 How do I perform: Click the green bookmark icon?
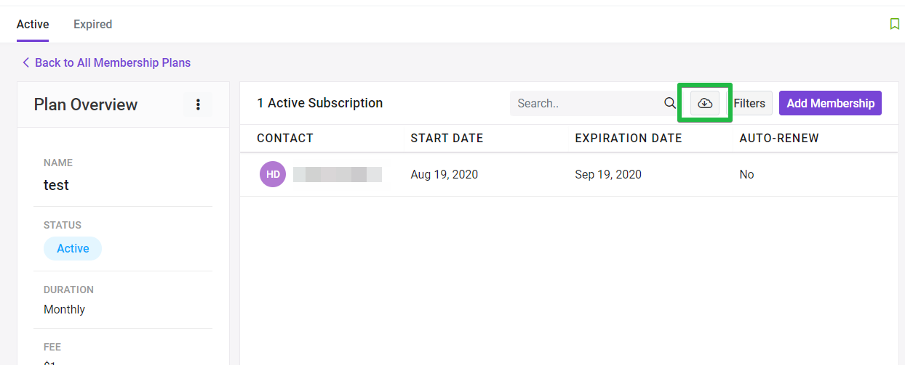point(895,24)
